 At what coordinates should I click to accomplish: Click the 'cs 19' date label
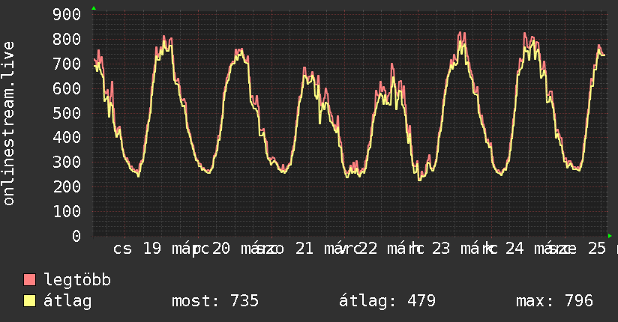tap(137, 249)
